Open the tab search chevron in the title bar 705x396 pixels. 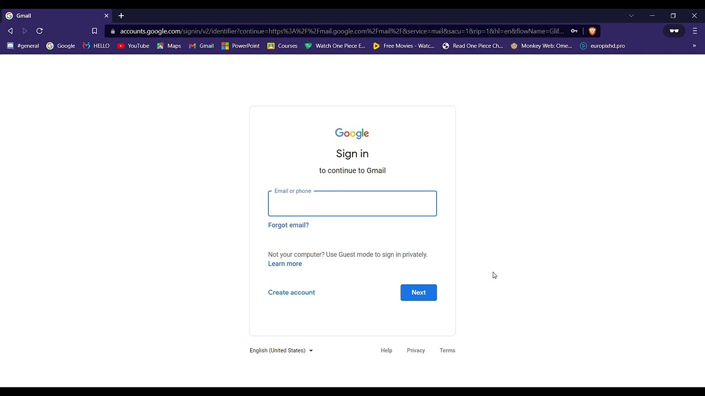pos(631,16)
